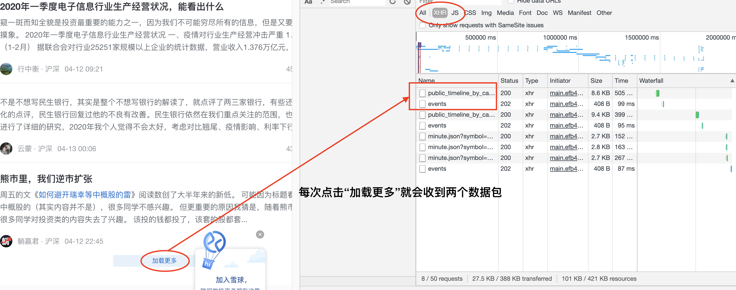Select the minute.json?symbol=… request with 152 ms

click(x=461, y=137)
